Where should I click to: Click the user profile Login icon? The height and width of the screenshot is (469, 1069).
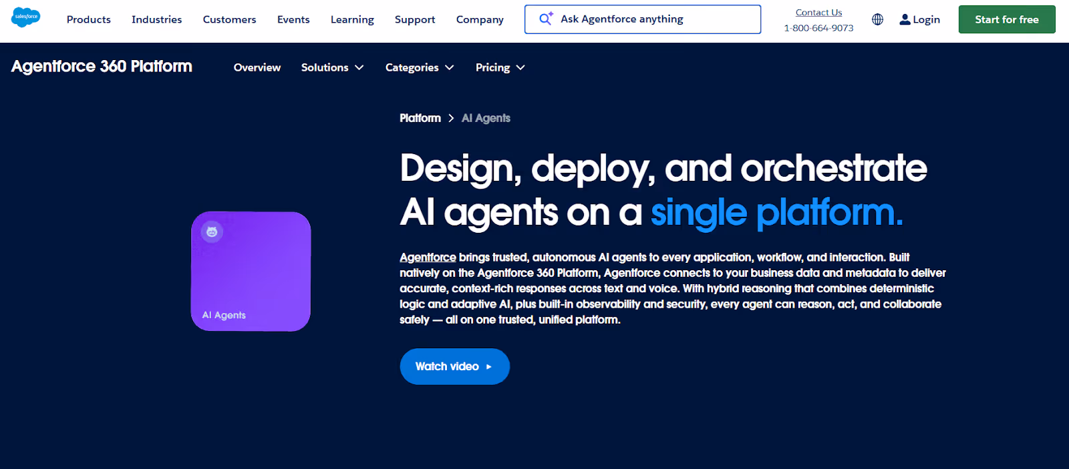tap(905, 19)
